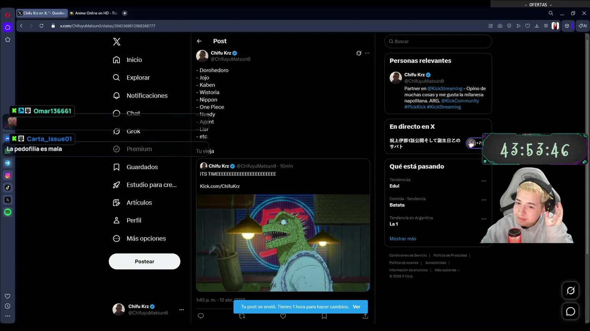Open the easy setup sliders icon
The width and height of the screenshot is (590, 331).
[x=546, y=26]
